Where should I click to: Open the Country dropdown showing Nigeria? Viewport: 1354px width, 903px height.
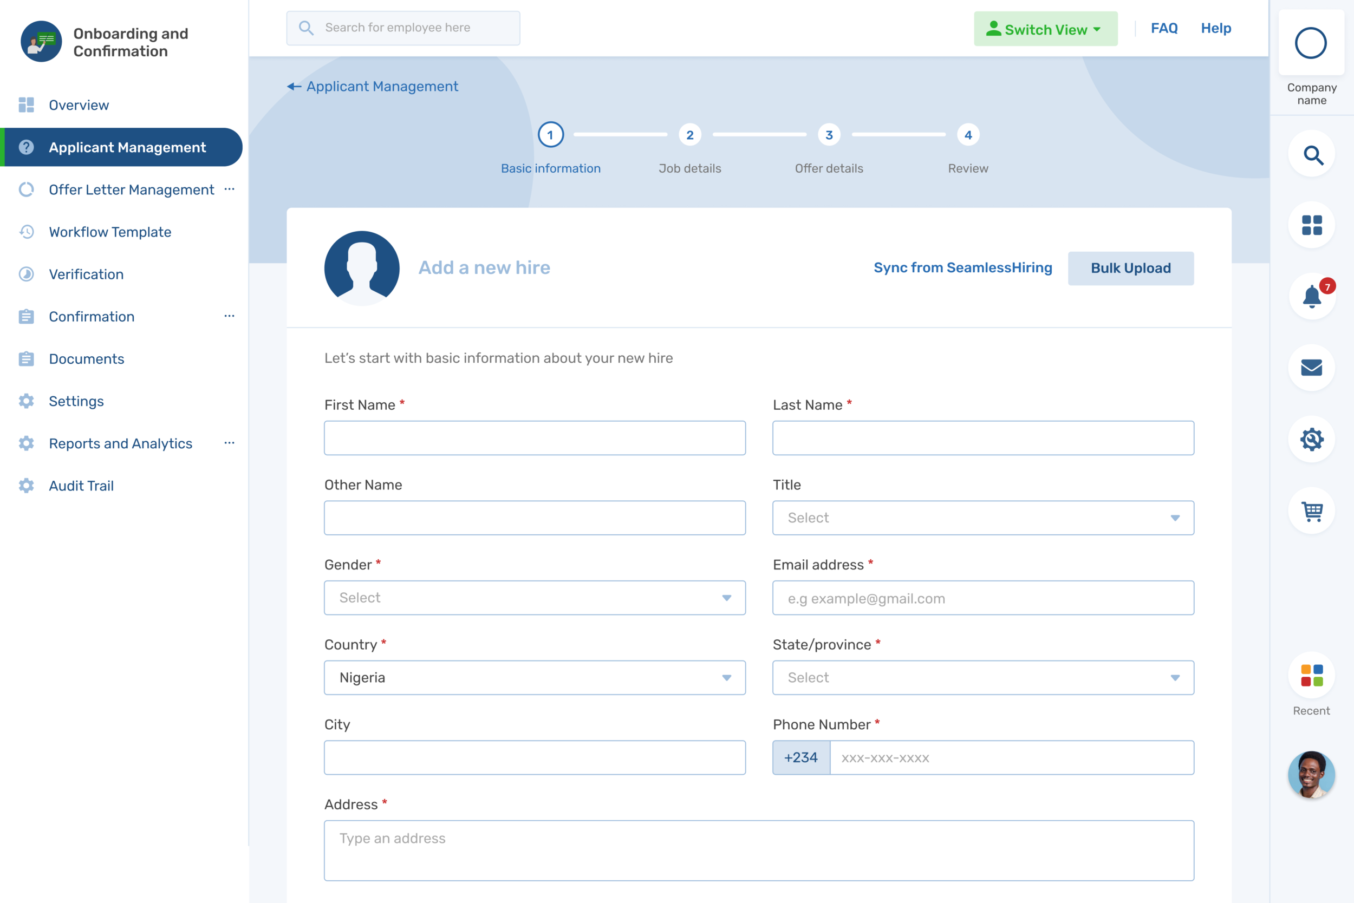pos(534,678)
